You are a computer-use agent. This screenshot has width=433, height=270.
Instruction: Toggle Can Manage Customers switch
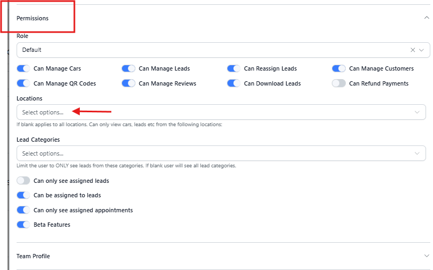point(339,68)
